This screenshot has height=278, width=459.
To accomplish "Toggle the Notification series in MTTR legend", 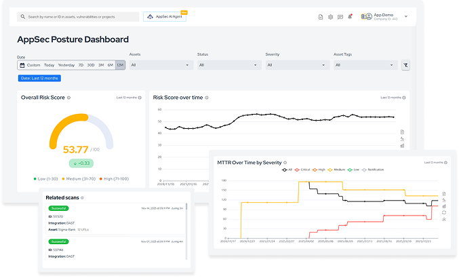I will (x=373, y=170).
